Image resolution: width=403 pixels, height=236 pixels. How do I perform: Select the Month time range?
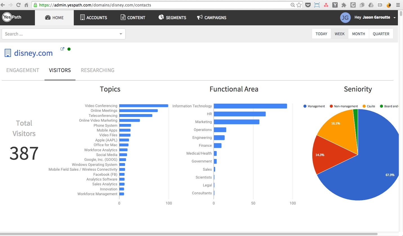click(359, 34)
